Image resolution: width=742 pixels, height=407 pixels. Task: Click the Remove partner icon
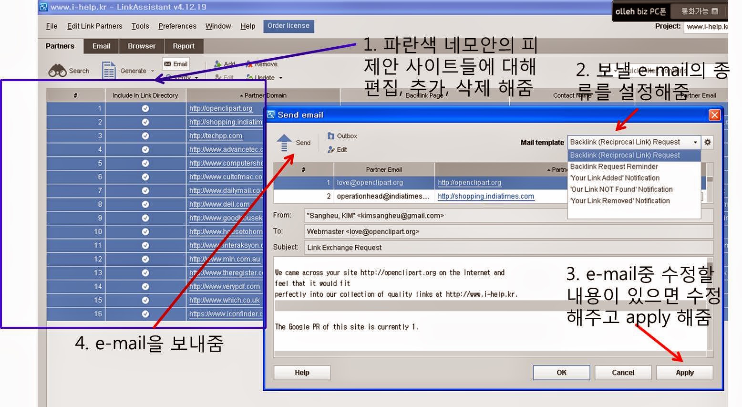249,64
